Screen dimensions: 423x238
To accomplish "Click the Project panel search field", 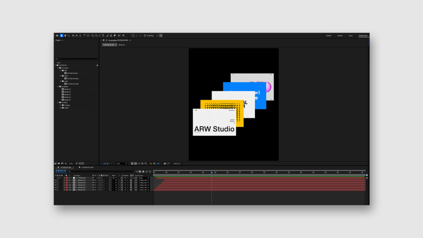I will [77, 58].
